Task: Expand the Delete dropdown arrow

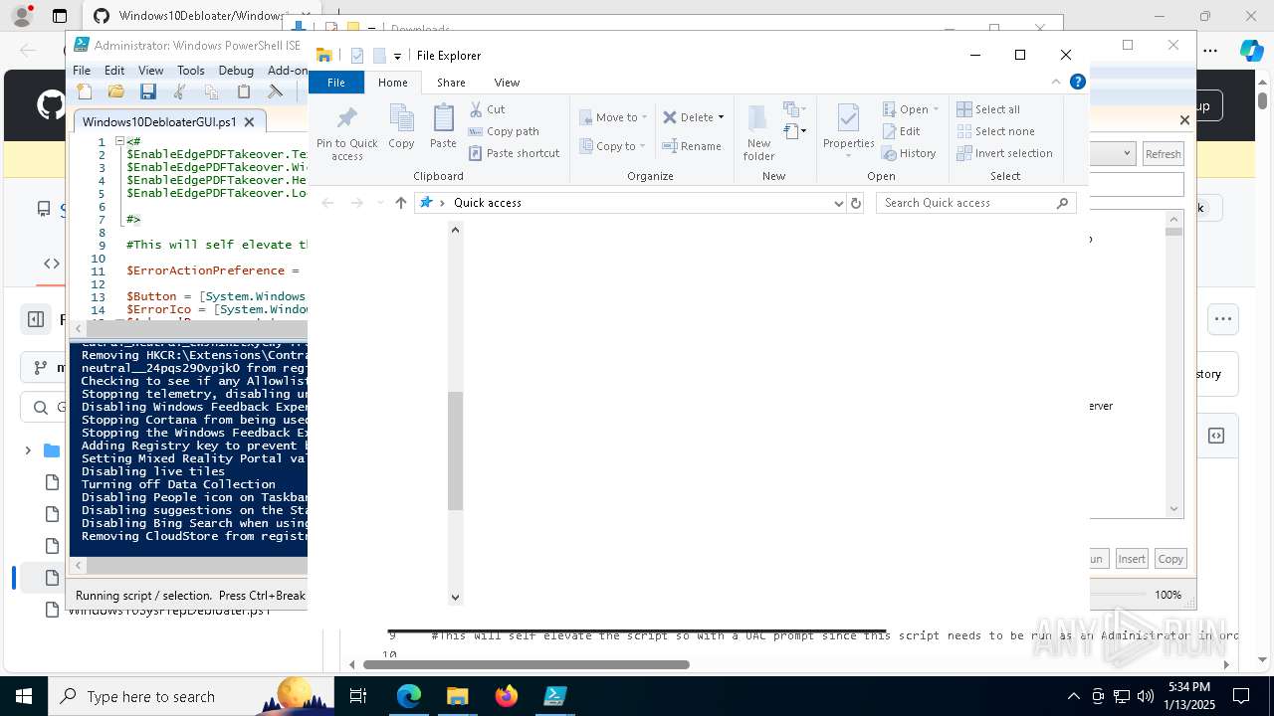Action: (721, 117)
